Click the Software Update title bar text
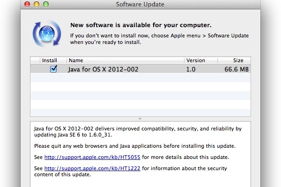Screen dimensions: 281x187 [140, 4]
